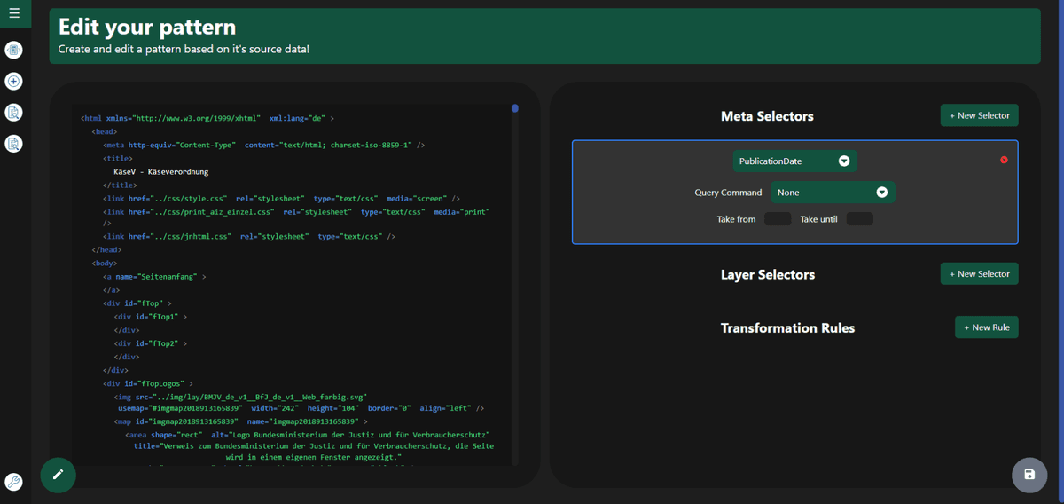Click the + New Rule button
The image size is (1064, 504).
coord(986,327)
